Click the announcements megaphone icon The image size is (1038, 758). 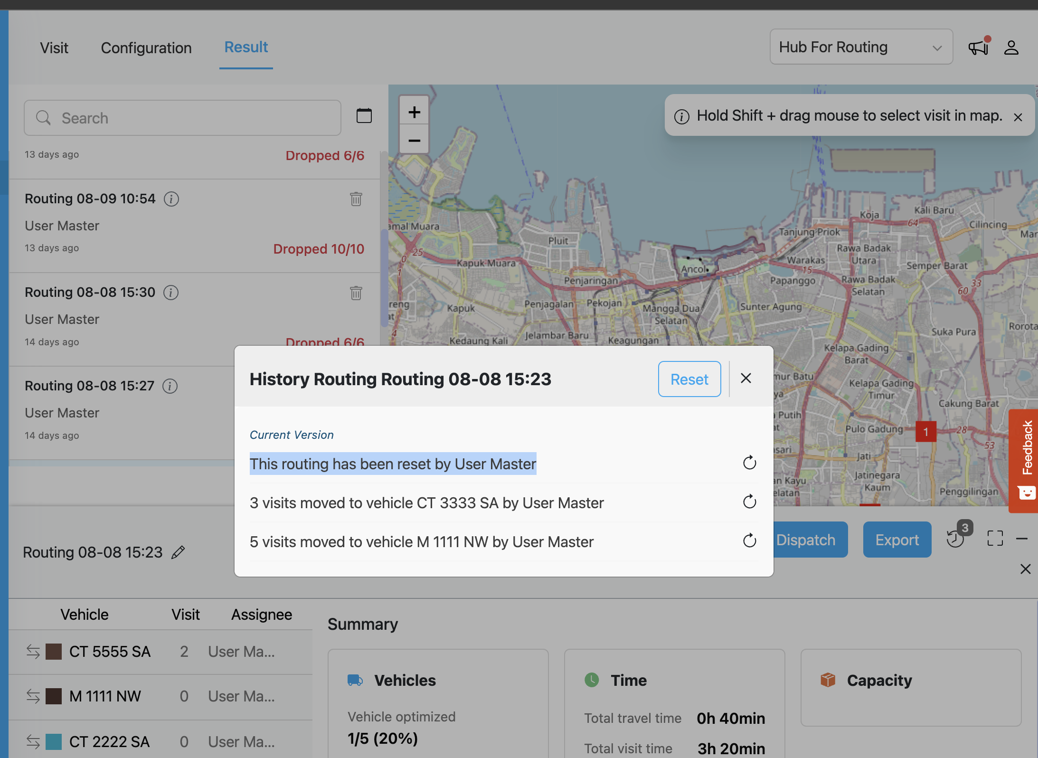(x=979, y=47)
